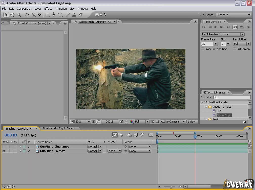Show the GunFight_Clean.mov layer video
This screenshot has height=190, width=255.
(4, 147)
